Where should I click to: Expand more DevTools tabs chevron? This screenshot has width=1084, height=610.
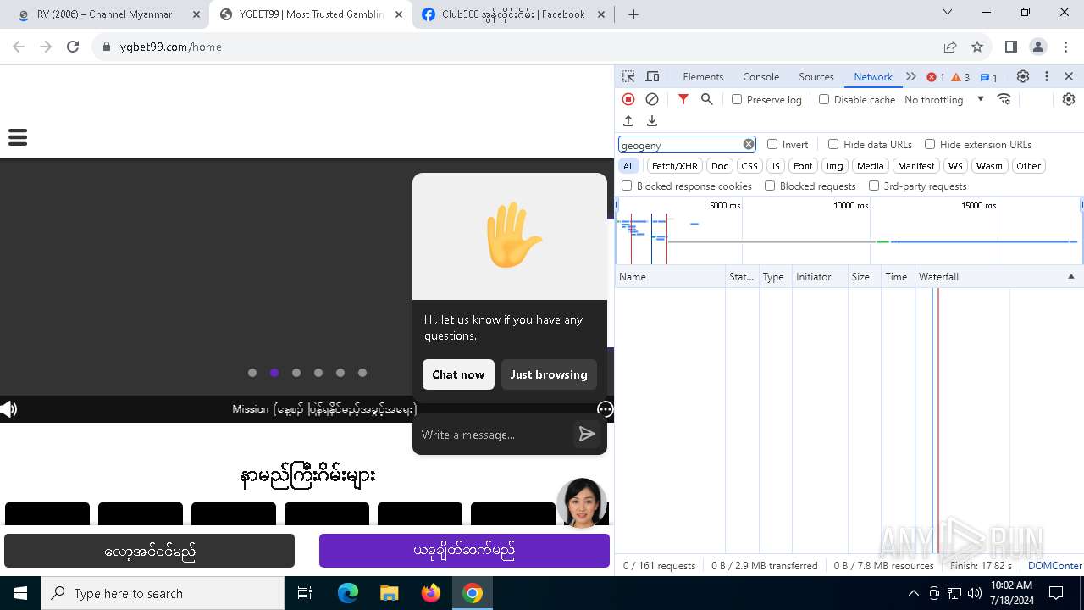tap(911, 76)
